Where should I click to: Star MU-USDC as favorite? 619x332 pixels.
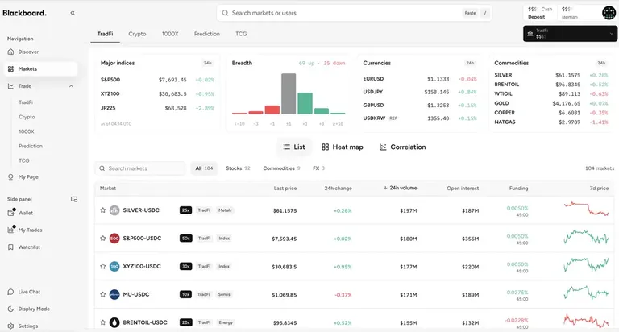(x=103, y=294)
